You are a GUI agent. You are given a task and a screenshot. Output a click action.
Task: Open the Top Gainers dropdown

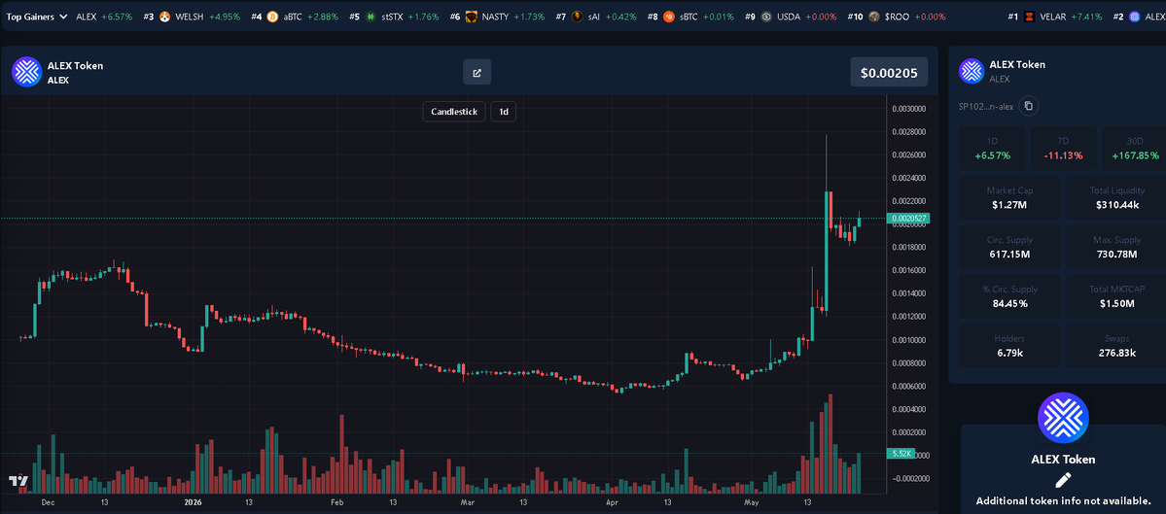coord(37,17)
